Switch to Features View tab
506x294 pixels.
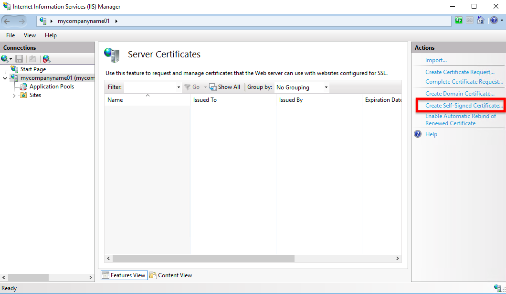pos(124,275)
